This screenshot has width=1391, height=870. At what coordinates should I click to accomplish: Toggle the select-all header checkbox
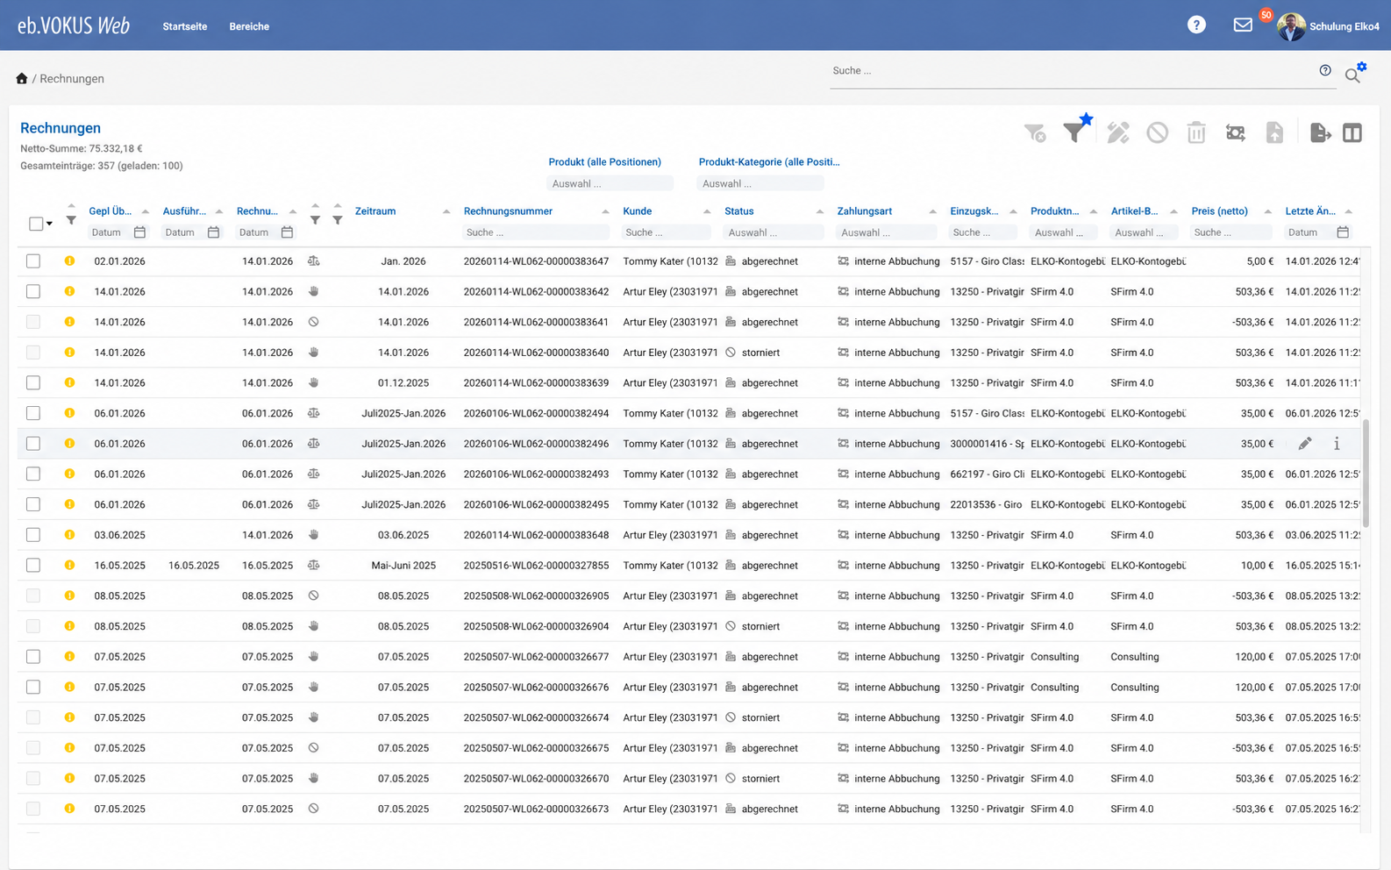pos(36,224)
